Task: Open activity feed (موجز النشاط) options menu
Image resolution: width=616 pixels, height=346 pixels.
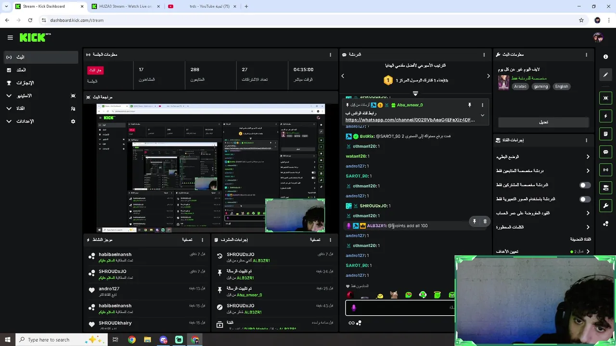Action: coord(202,240)
